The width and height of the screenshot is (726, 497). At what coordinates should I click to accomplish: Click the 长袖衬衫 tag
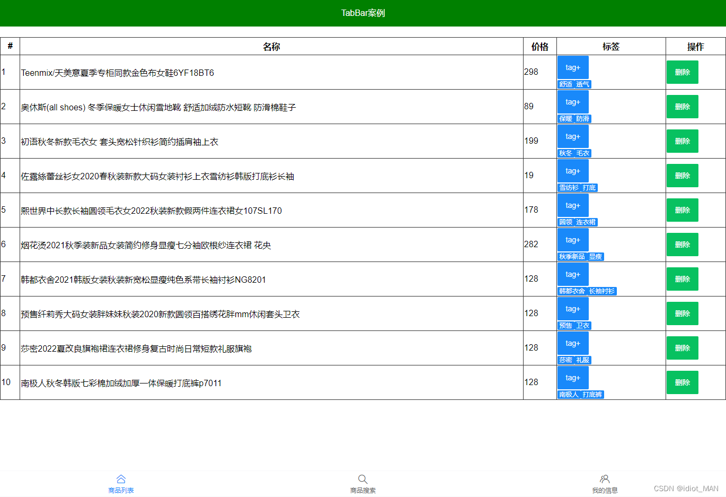[x=602, y=291]
